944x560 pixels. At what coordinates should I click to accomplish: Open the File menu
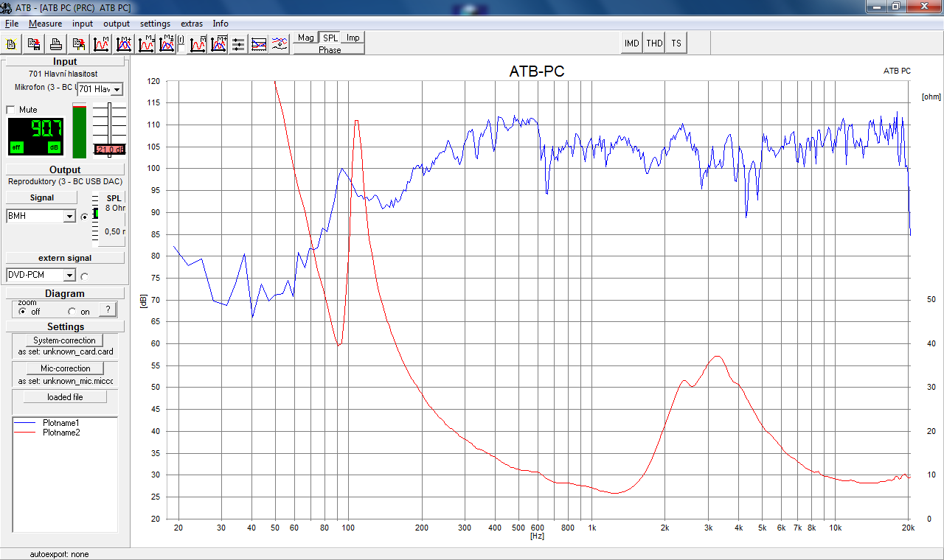click(x=12, y=24)
